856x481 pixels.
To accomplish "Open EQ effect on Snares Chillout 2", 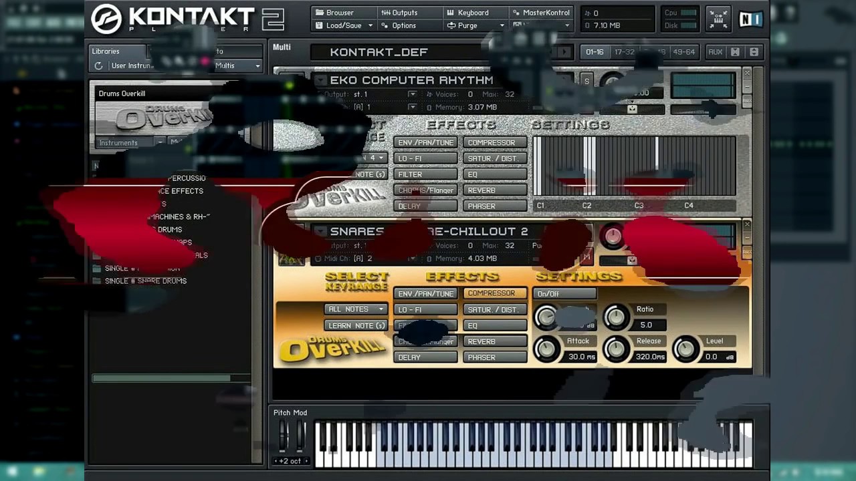I will [x=495, y=325].
